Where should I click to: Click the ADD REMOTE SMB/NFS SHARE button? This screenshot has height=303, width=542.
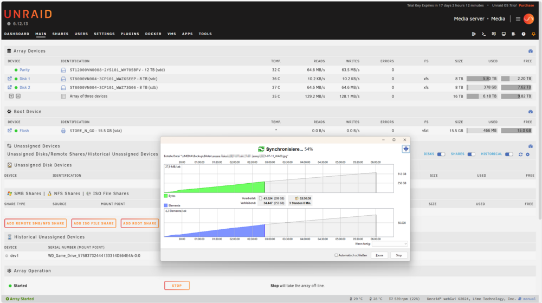(36, 223)
